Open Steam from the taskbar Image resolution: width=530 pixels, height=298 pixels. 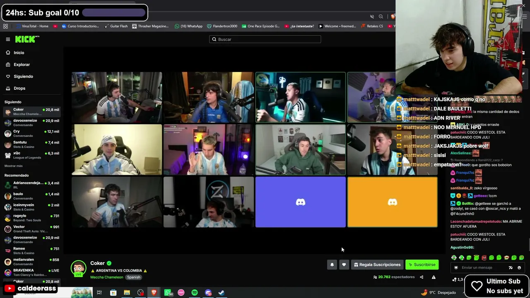222,293
